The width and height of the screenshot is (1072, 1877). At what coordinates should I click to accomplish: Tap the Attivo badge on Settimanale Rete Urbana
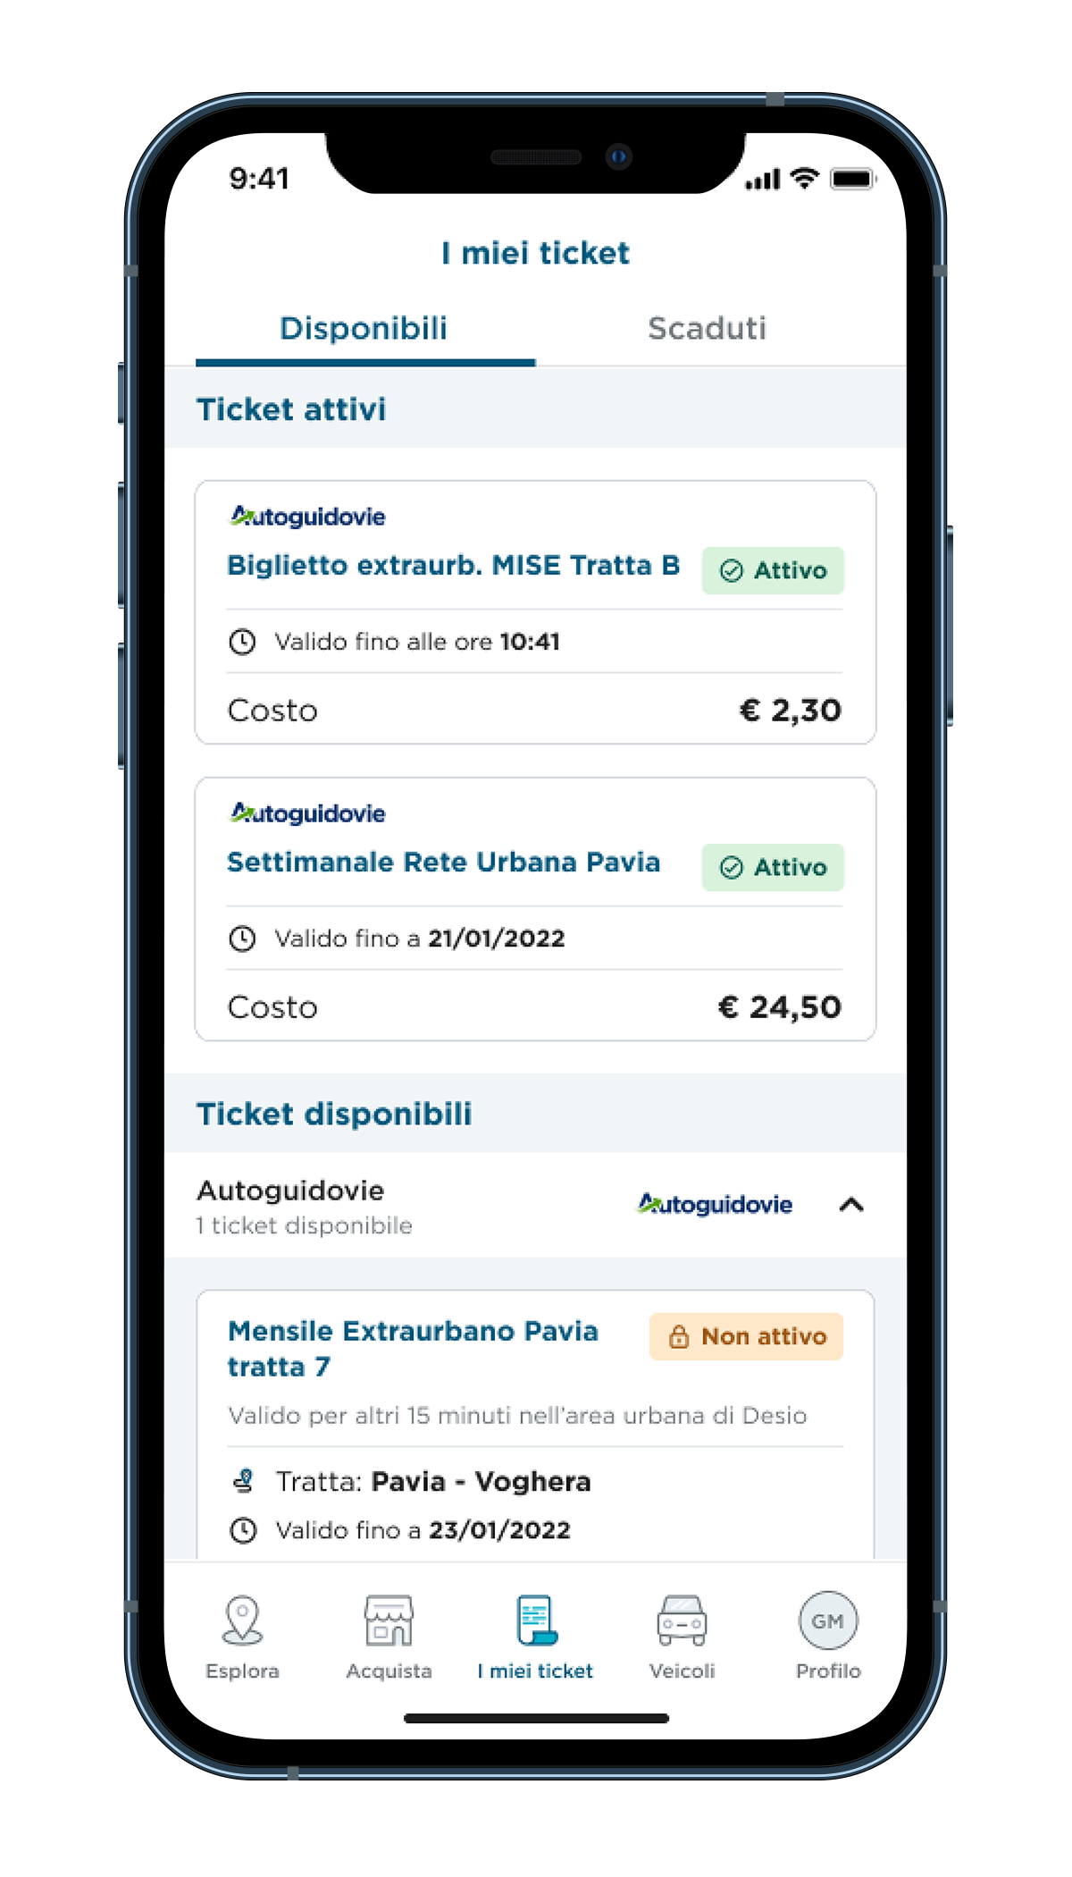tap(773, 867)
